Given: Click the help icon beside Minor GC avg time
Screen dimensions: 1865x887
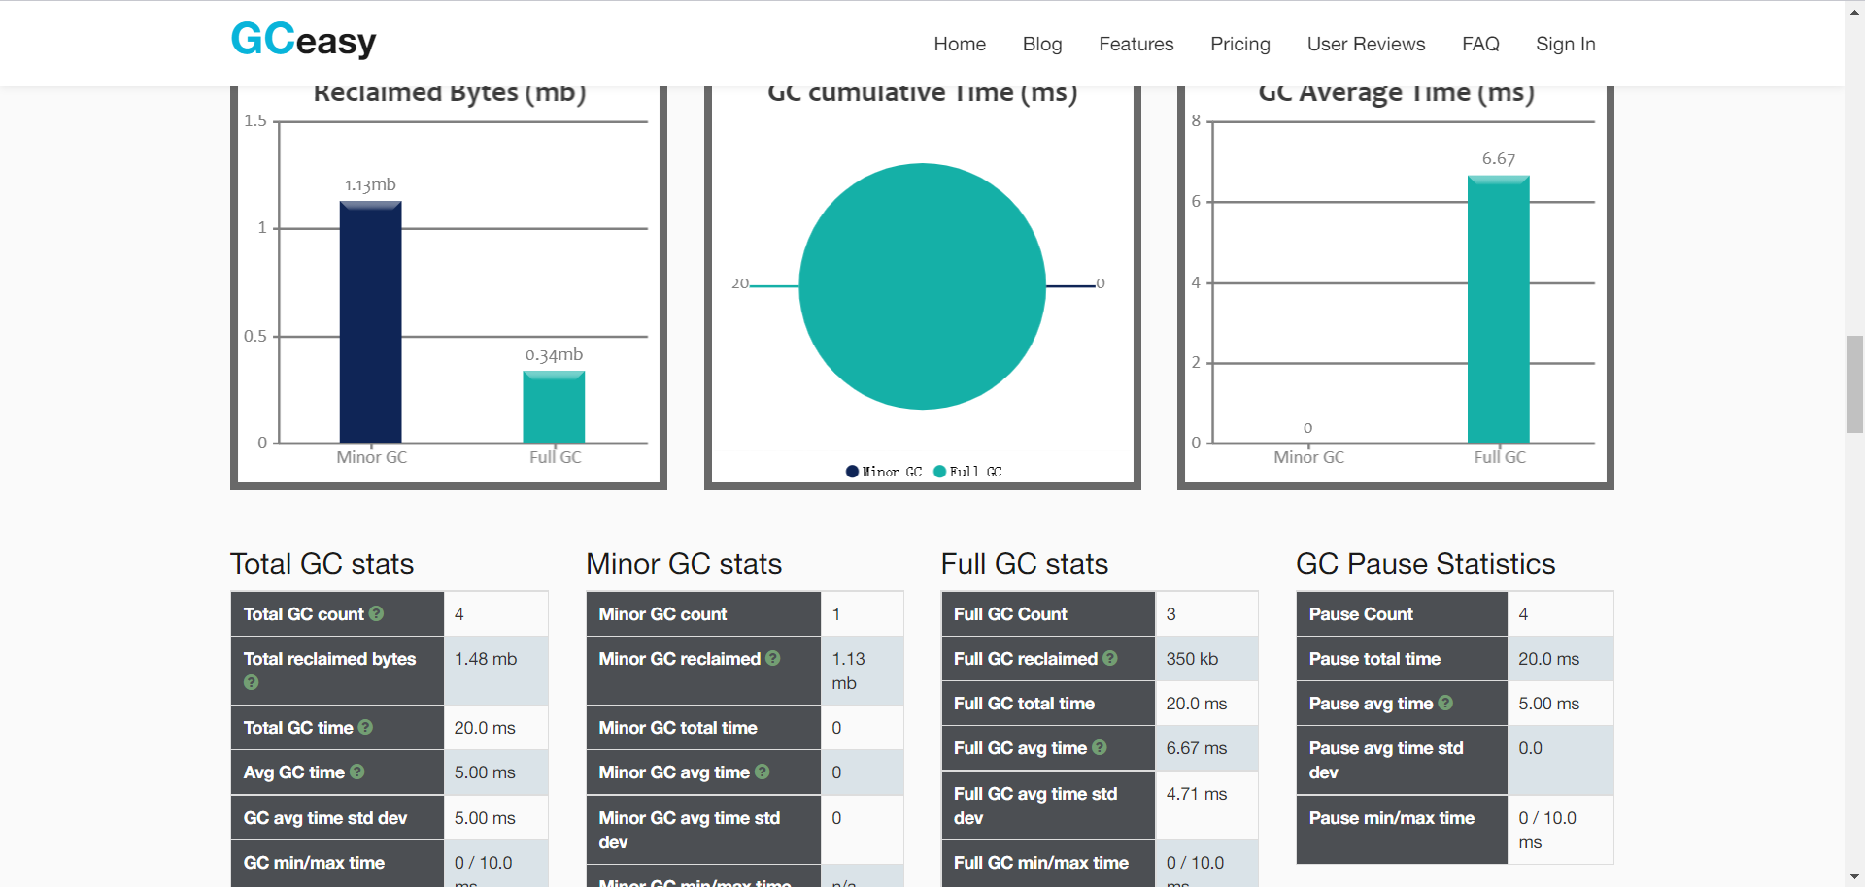Looking at the screenshot, I should (x=763, y=772).
